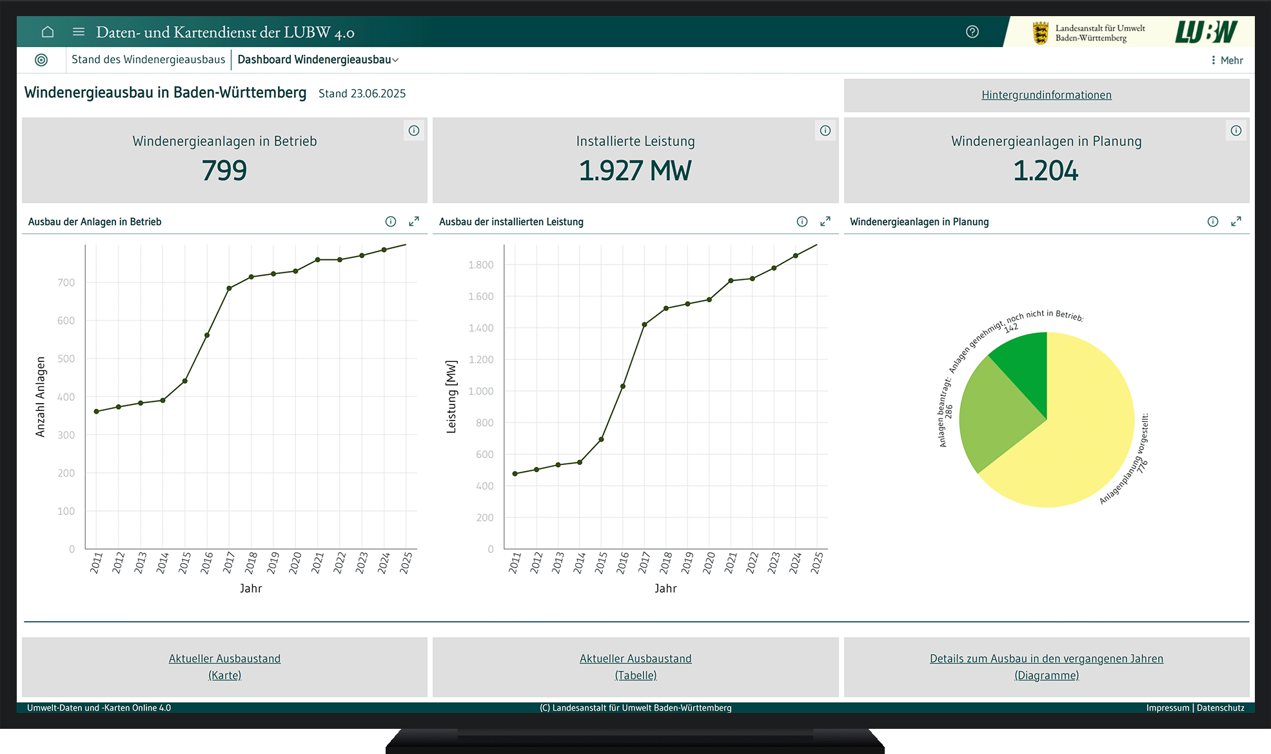
Task: Show info for Windenergieanlagen in Betrieb tile
Action: [414, 131]
